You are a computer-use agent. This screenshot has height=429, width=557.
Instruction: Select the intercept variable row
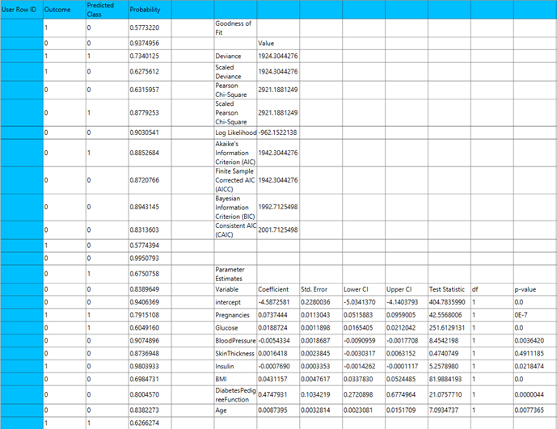point(235,302)
